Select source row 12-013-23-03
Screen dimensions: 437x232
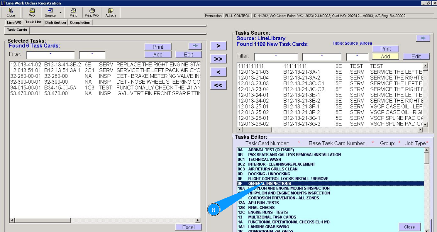(x=330, y=83)
